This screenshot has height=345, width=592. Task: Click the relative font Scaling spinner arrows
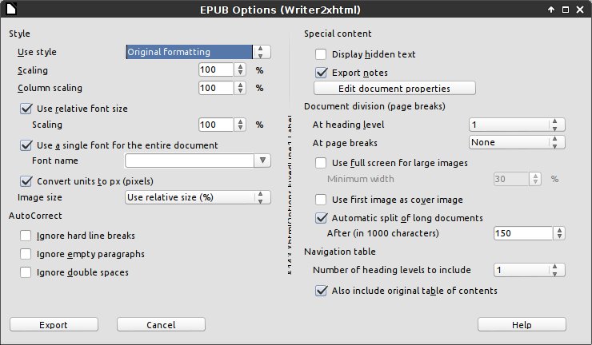[x=240, y=125]
